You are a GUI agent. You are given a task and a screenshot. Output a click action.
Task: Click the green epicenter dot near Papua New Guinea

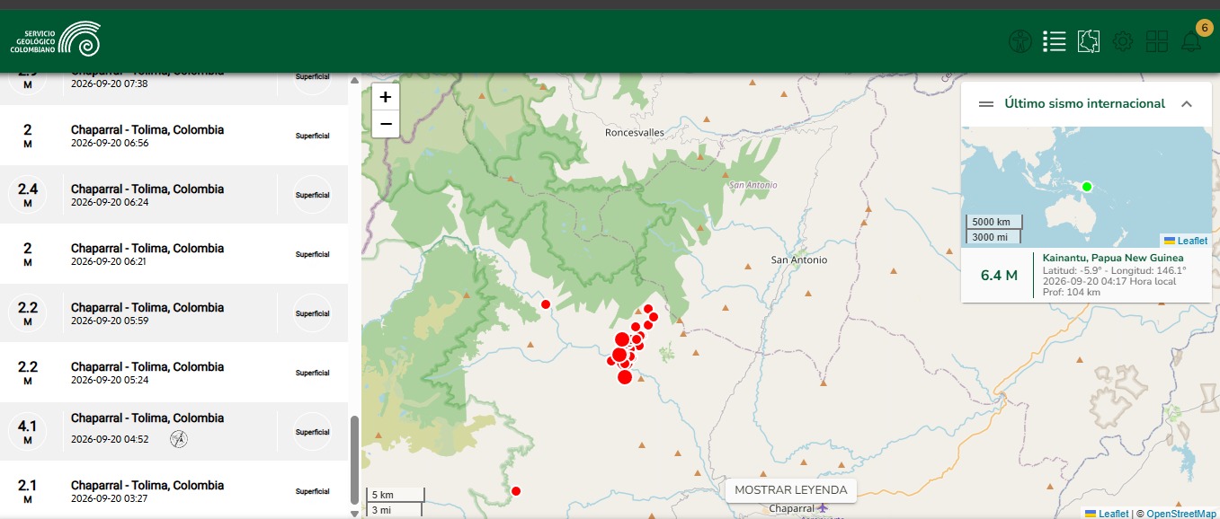click(x=1086, y=187)
